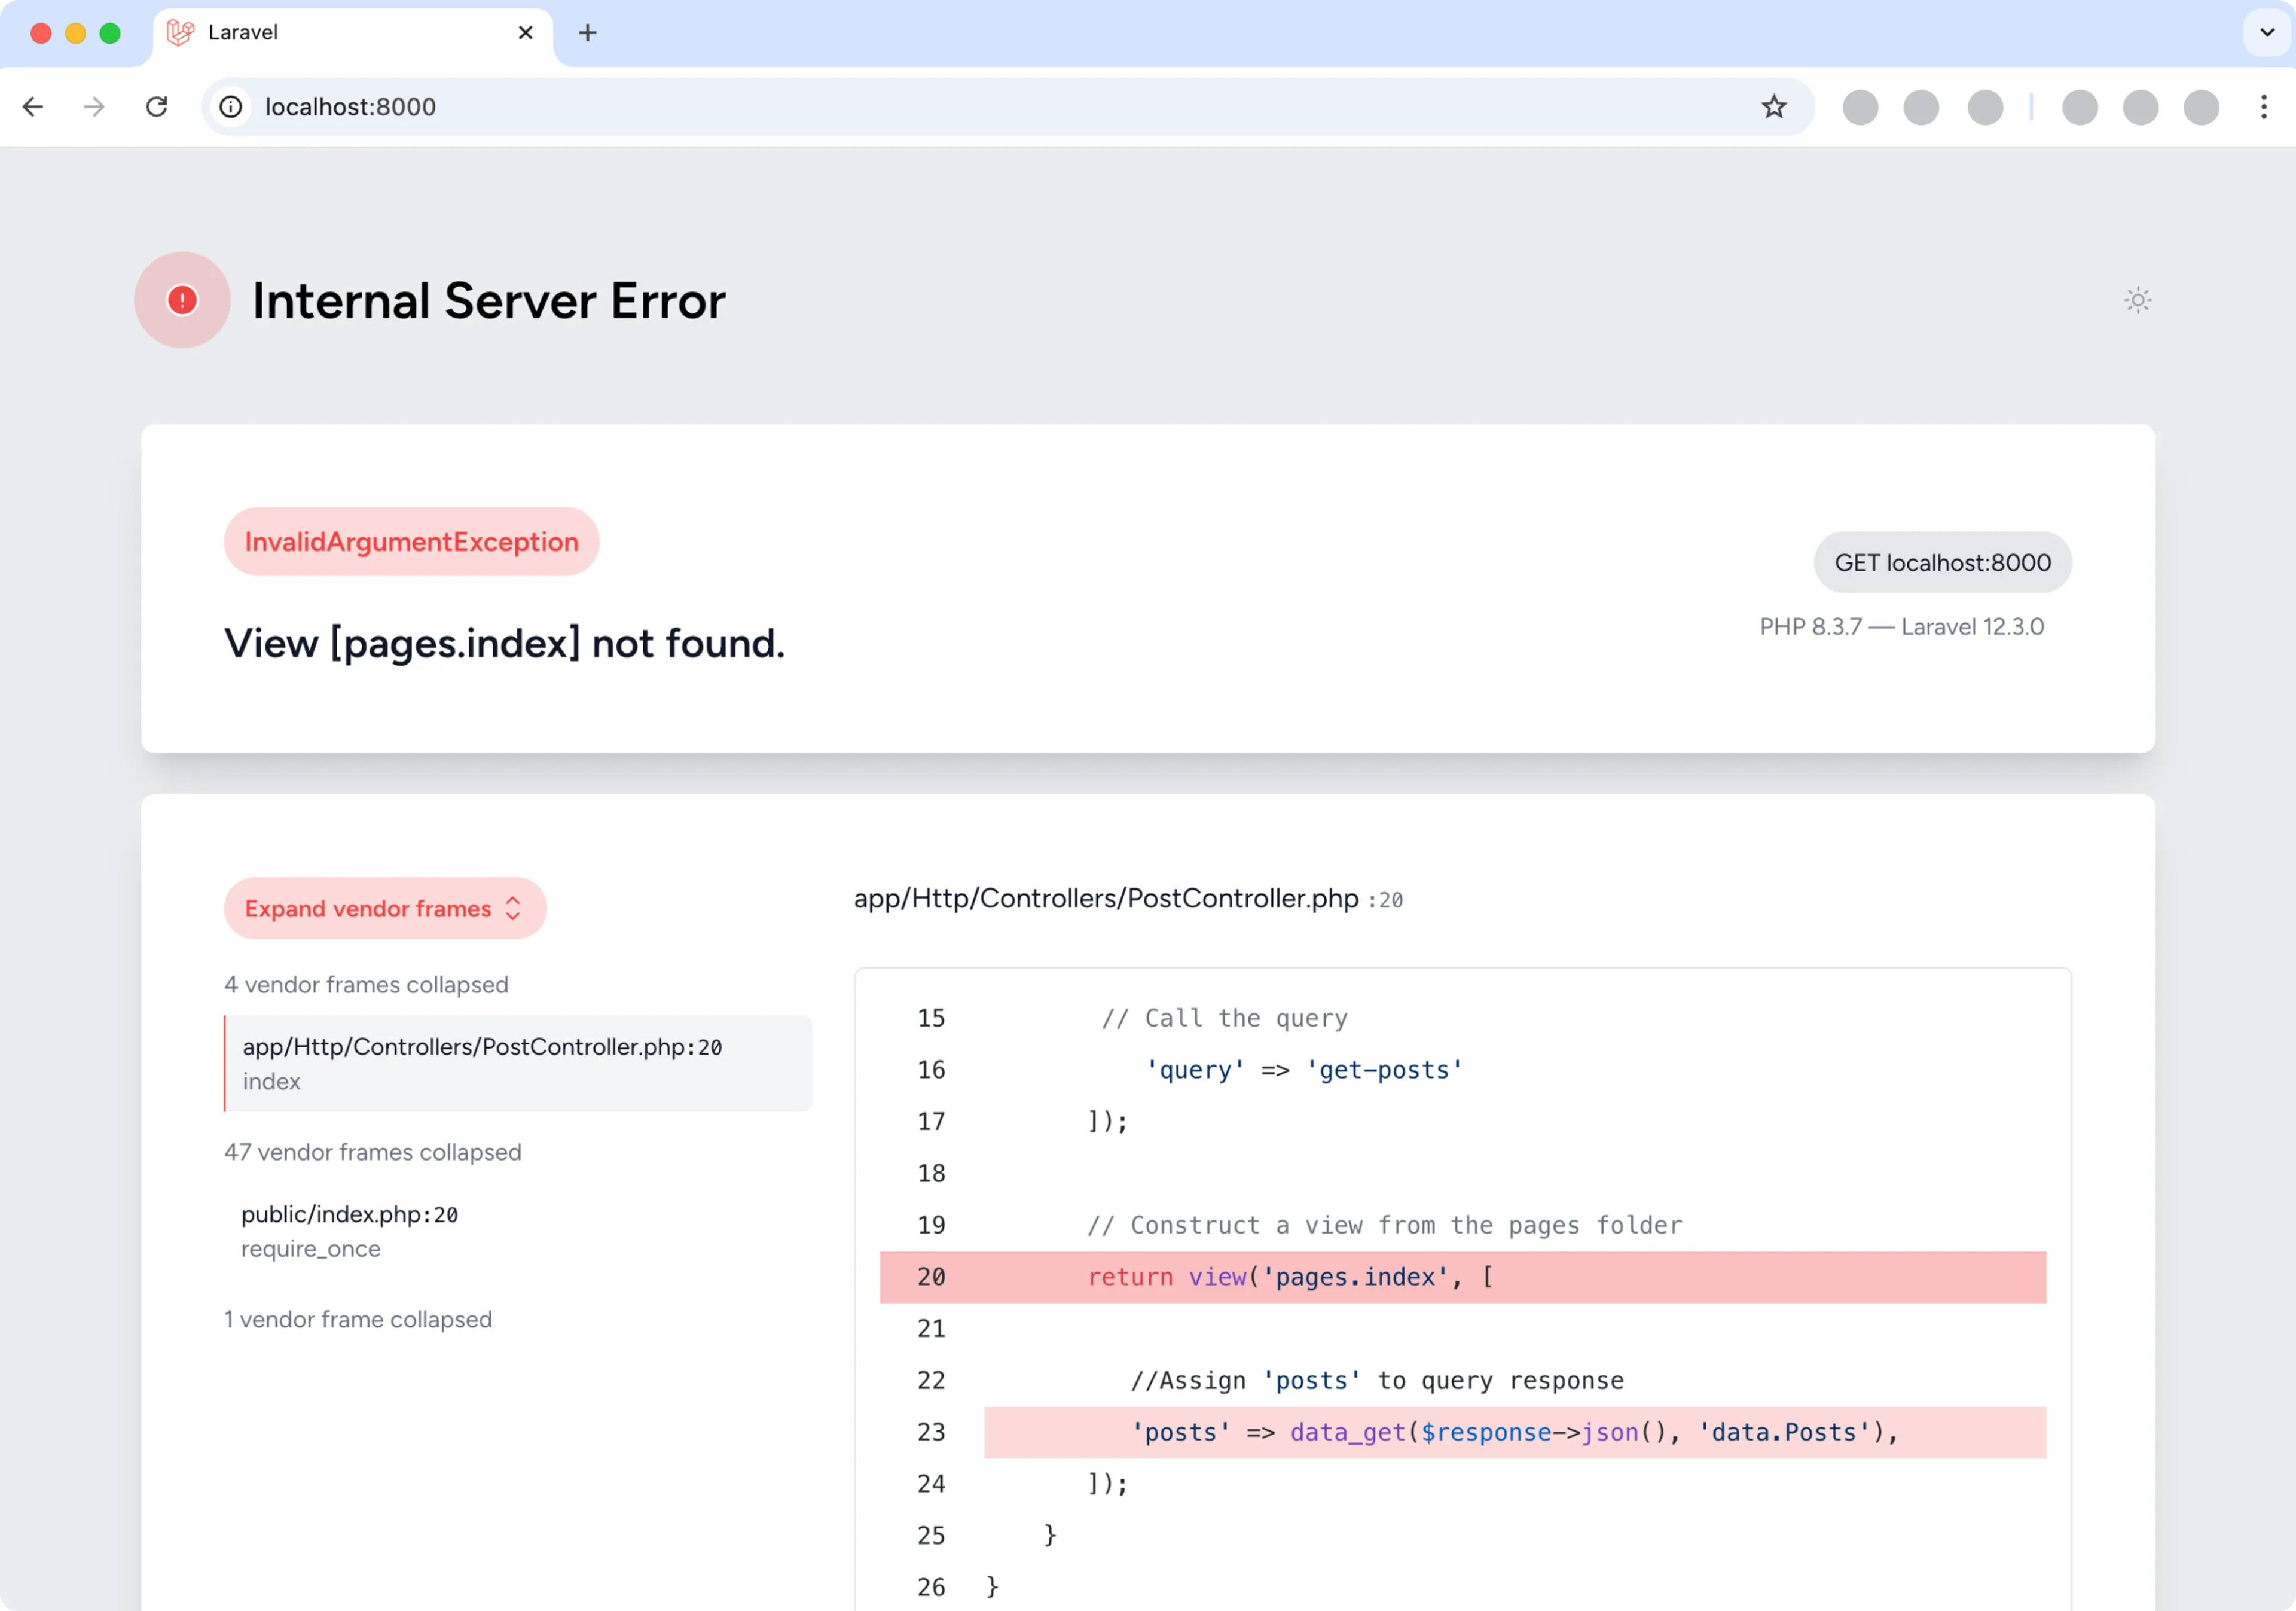
Task: Open a new browser tab
Action: point(587,32)
